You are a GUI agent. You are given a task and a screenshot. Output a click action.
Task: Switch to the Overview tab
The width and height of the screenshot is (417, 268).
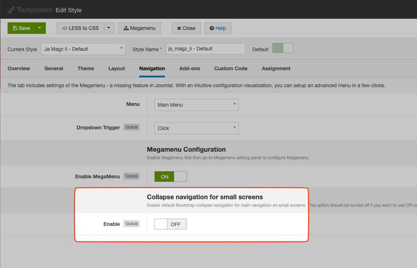pos(19,68)
